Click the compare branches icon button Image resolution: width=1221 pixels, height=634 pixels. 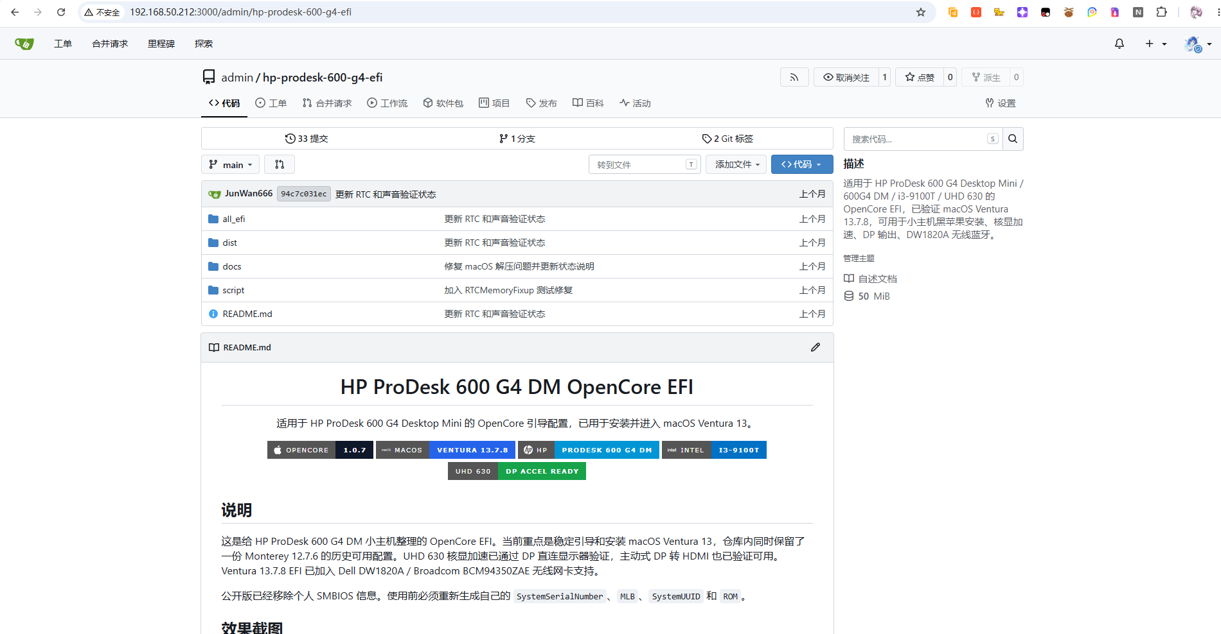pos(280,165)
